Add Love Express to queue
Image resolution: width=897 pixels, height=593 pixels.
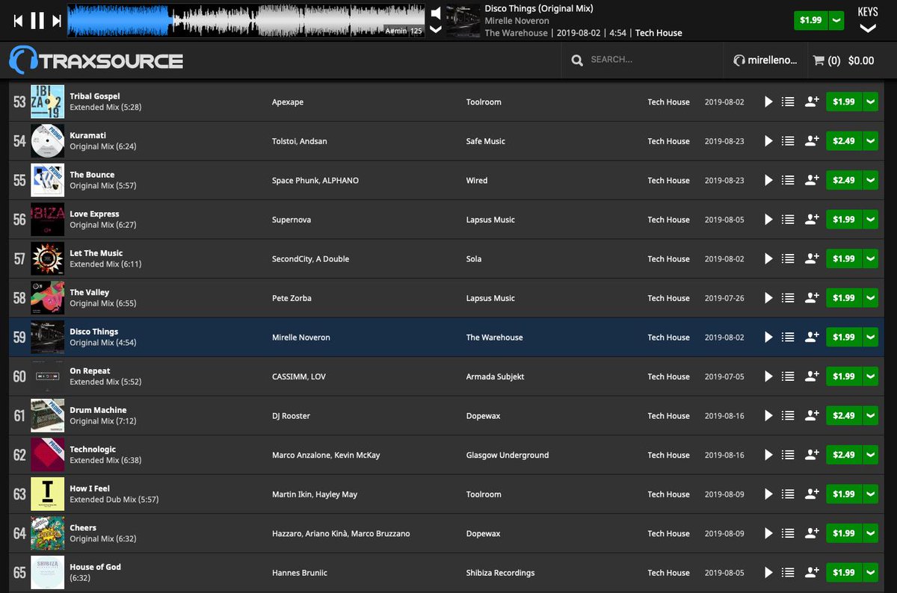click(x=787, y=220)
